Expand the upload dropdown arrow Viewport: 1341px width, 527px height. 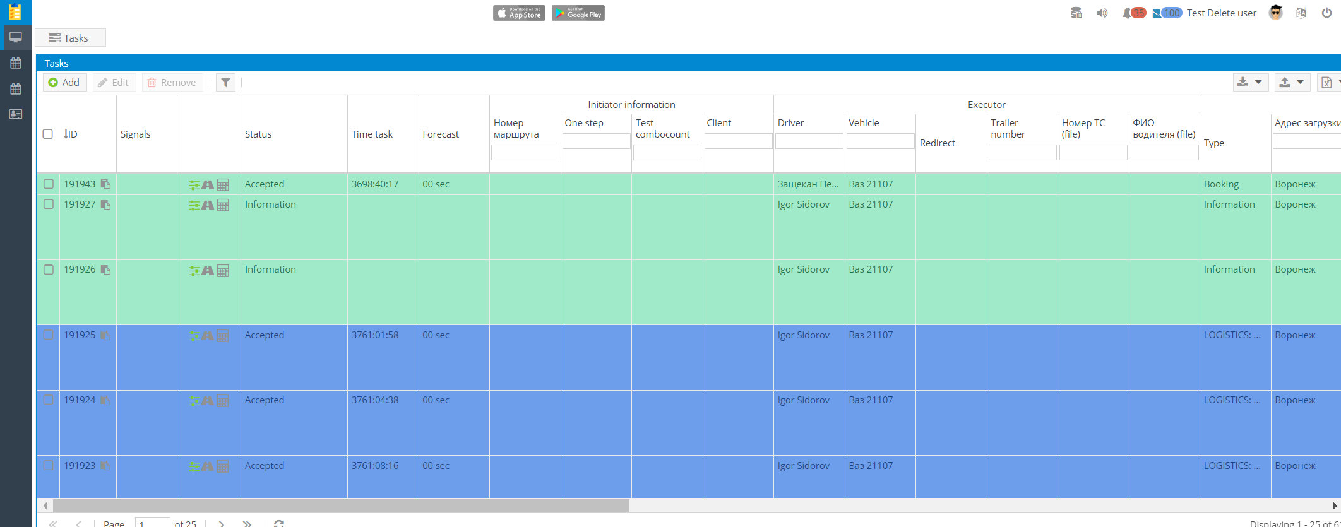pos(1300,83)
